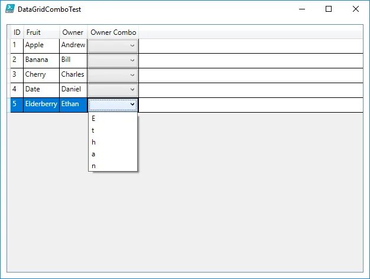Click the Owner column header

pyautogui.click(x=73, y=32)
